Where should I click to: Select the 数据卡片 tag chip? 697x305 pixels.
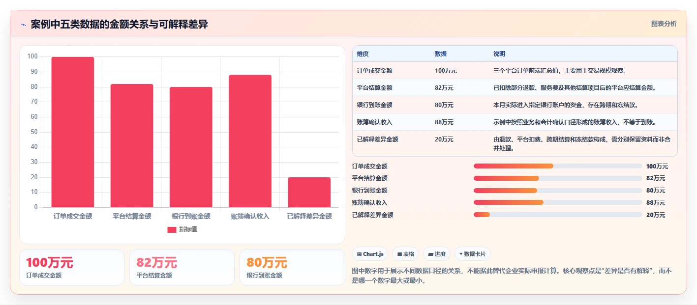point(472,254)
